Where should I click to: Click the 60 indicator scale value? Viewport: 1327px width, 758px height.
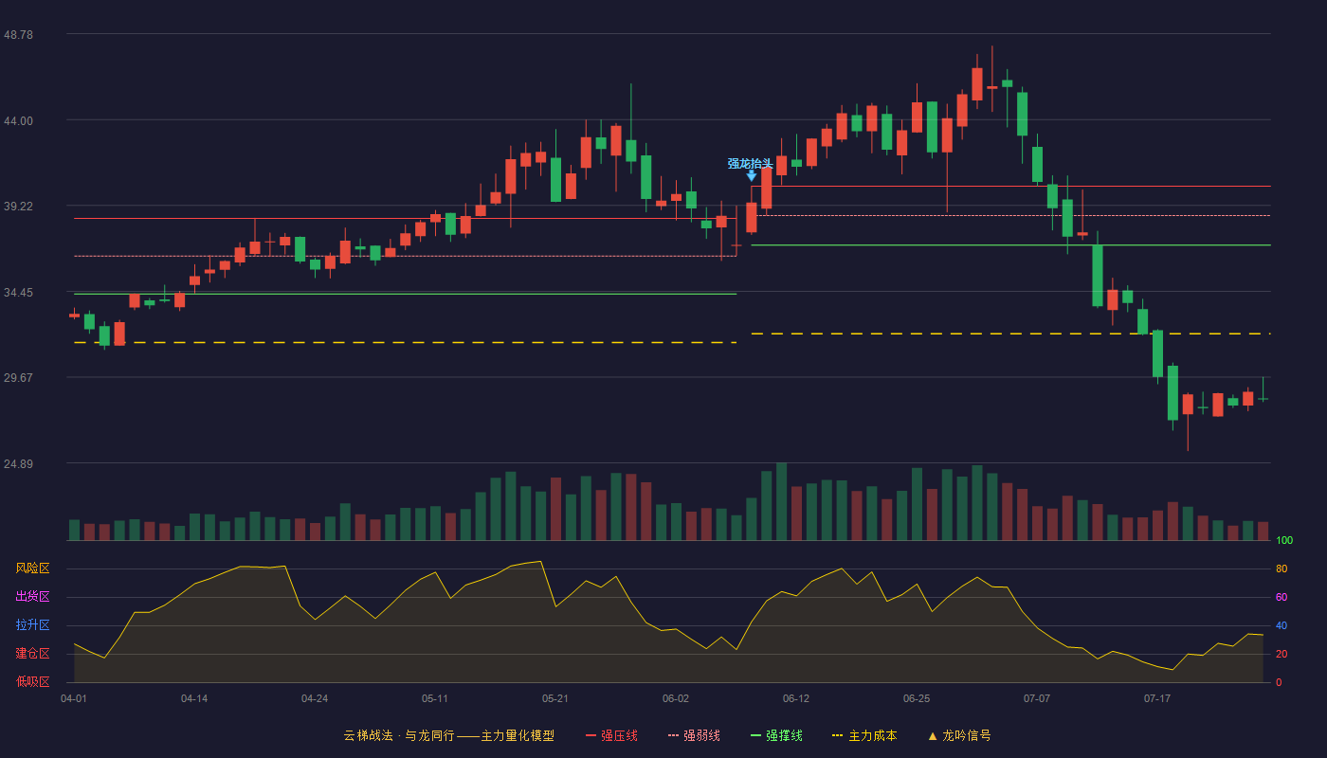pyautogui.click(x=1282, y=597)
